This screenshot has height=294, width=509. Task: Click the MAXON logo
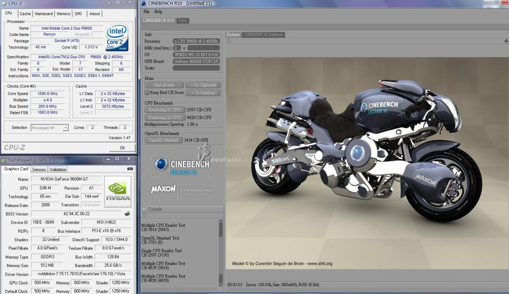coord(163,189)
